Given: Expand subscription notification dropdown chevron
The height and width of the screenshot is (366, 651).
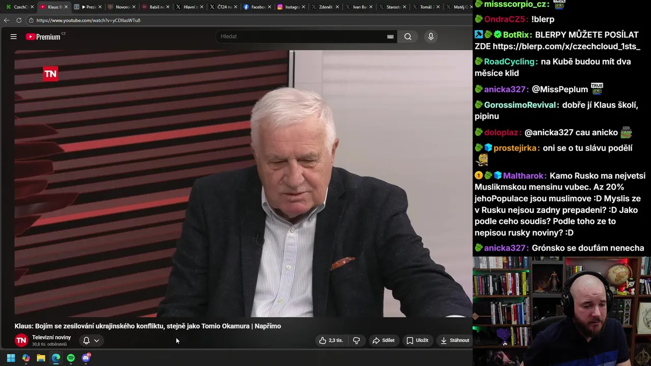Looking at the screenshot, I should 97,341.
